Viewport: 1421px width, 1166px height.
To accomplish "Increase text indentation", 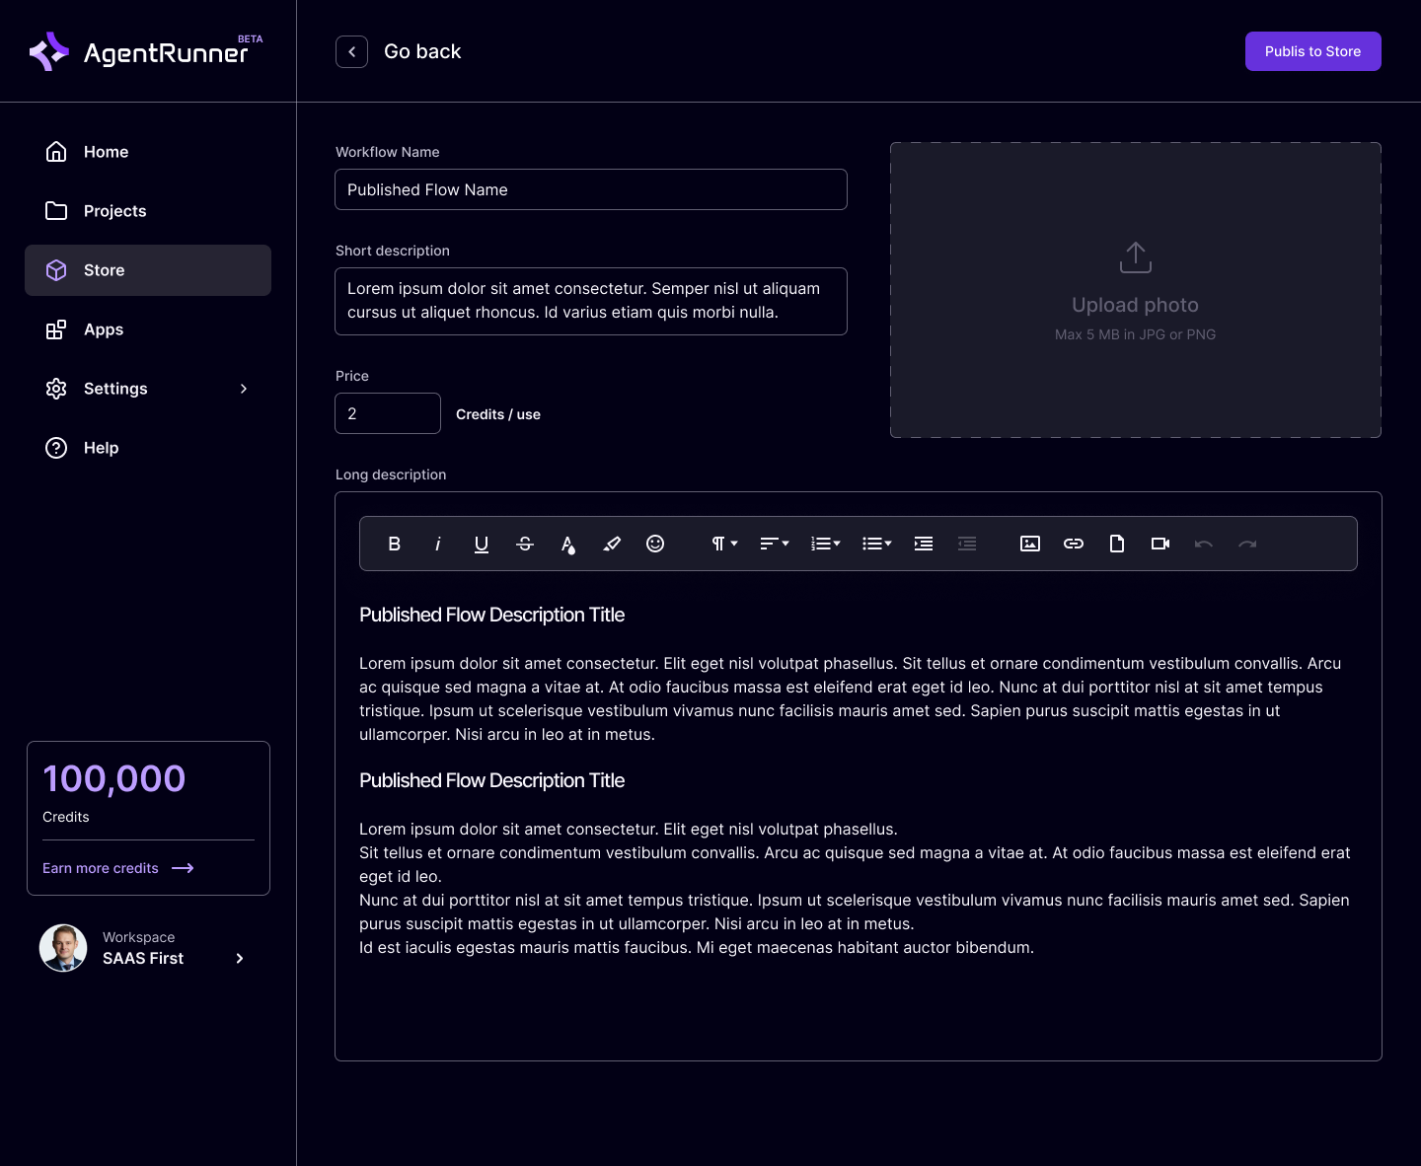I will (x=923, y=544).
